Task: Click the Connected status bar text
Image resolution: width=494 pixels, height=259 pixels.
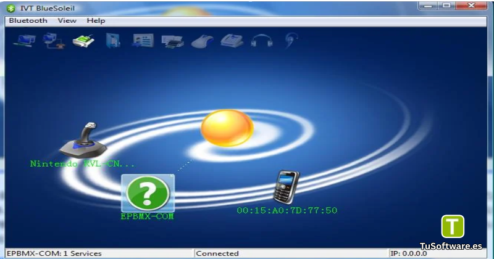Action: pos(217,253)
